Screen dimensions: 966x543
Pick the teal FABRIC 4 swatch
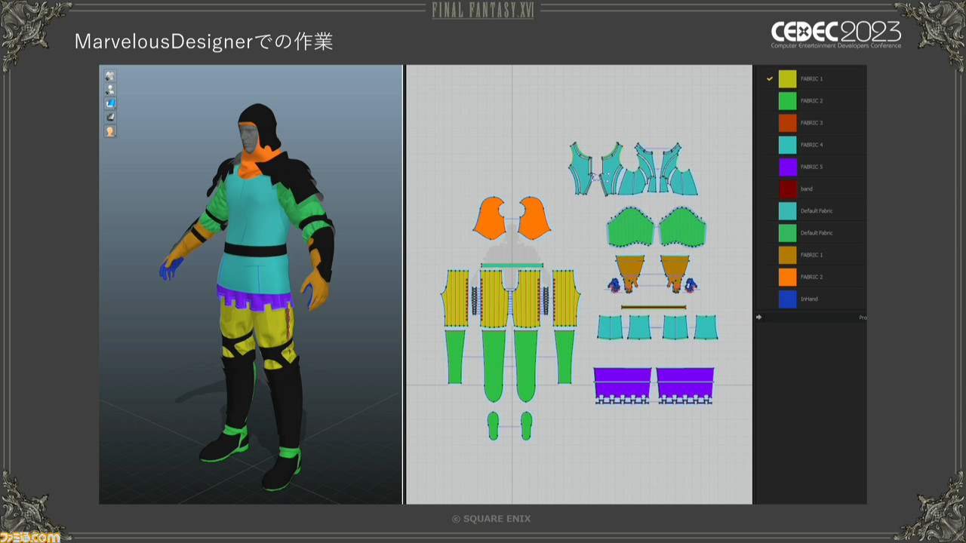click(788, 144)
